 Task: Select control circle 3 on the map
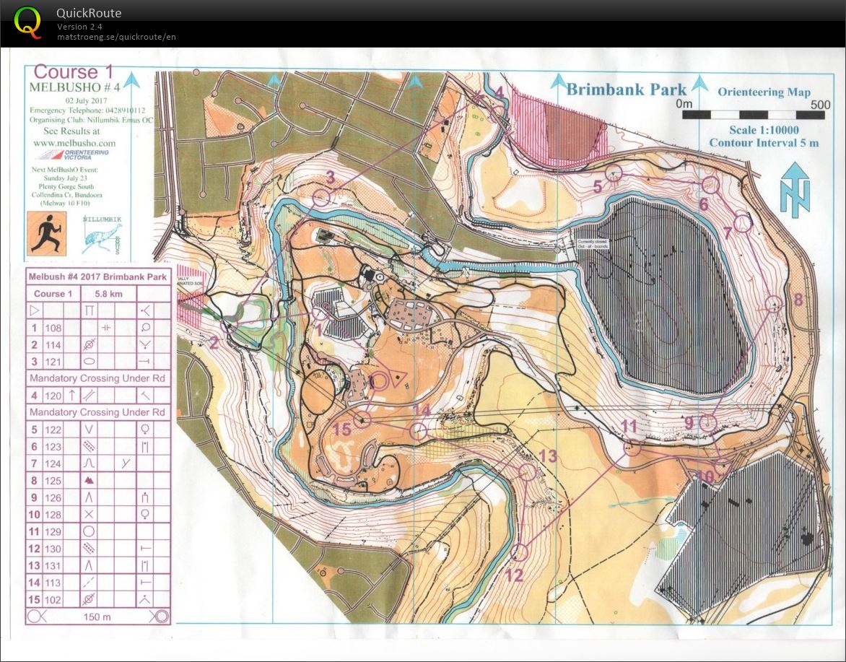coord(321,197)
